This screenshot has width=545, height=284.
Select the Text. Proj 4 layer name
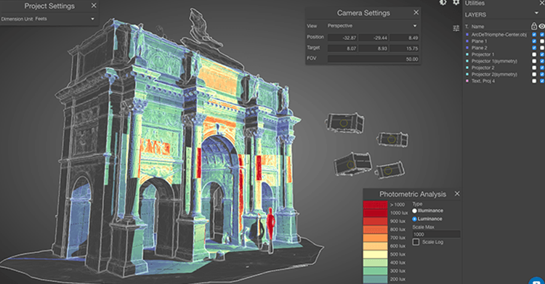(x=483, y=81)
